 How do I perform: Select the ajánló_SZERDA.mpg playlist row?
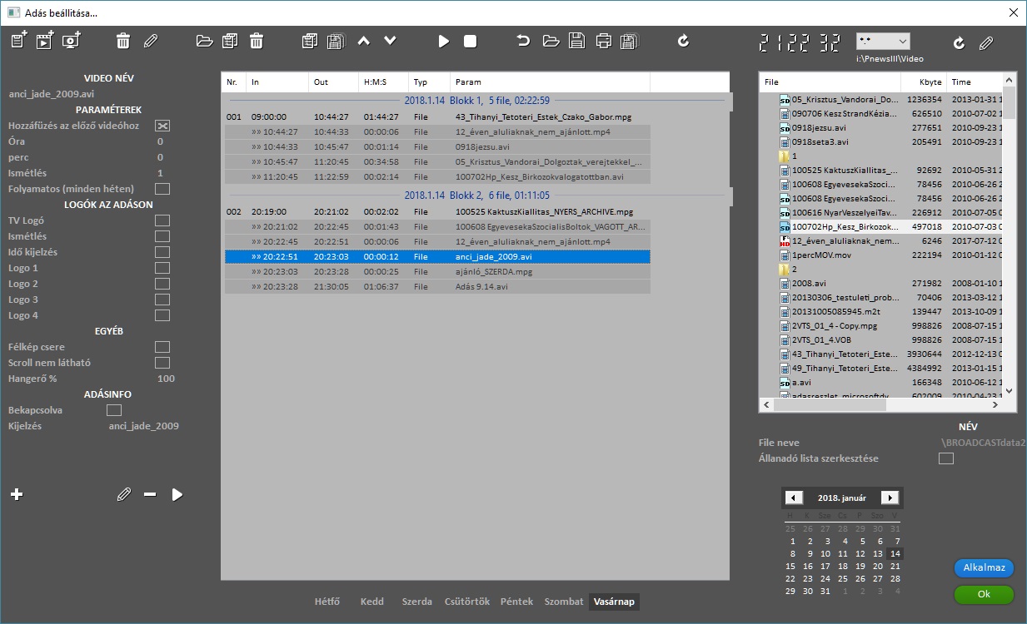point(437,272)
